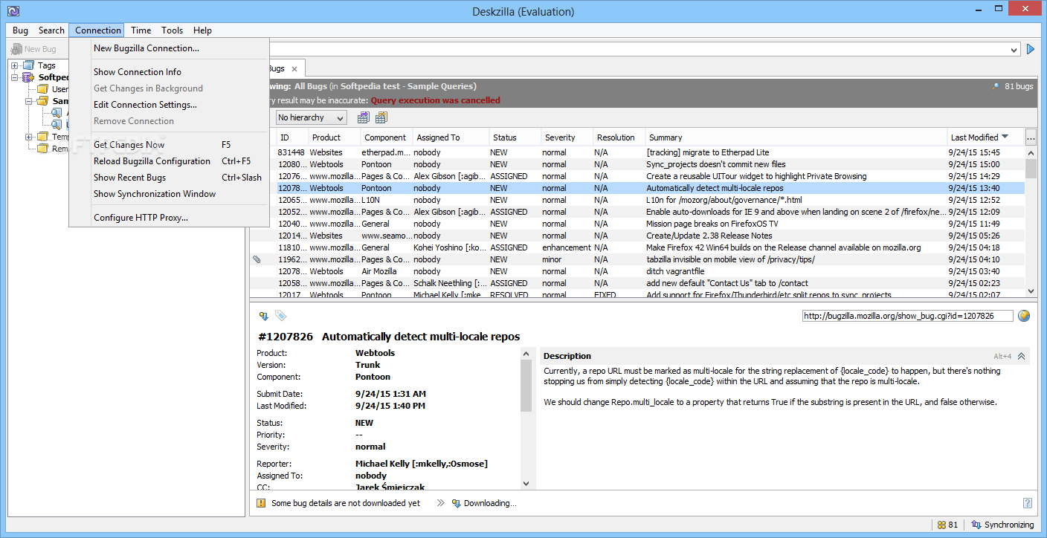Collapse the Softpedia connection tree node
The width and height of the screenshot is (1047, 538).
(x=15, y=77)
